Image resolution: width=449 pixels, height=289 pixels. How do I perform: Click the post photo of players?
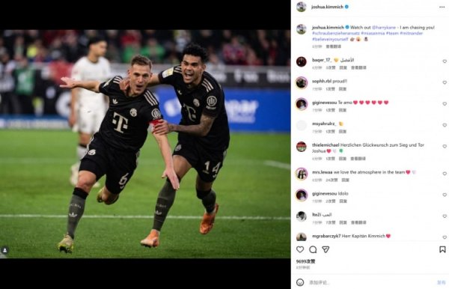145,144
